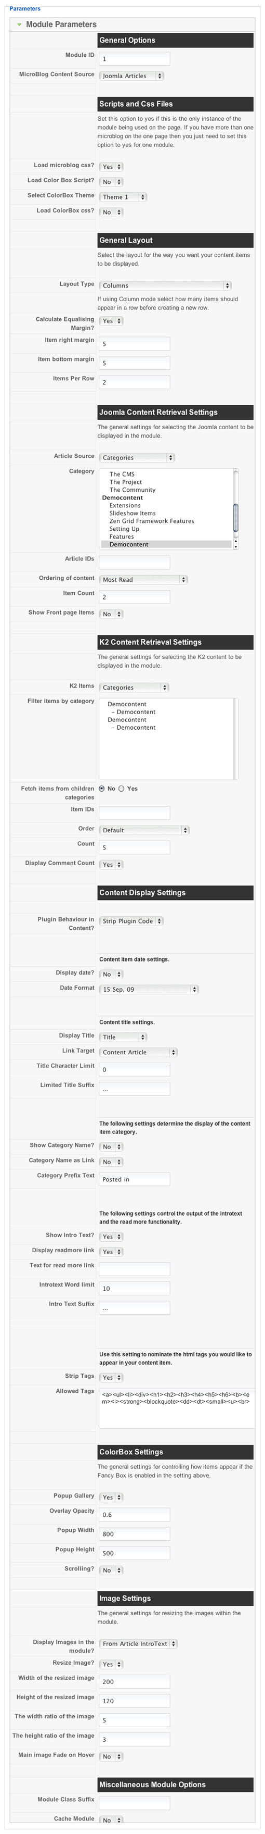Open the Date Format dropdown
The height and width of the screenshot is (1834, 265).
149,989
